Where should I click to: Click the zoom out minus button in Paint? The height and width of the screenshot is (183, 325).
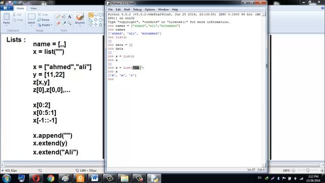point(294,170)
